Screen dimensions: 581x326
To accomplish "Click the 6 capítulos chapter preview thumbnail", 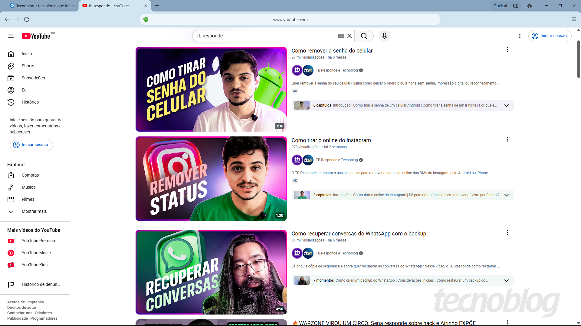I will (302, 105).
